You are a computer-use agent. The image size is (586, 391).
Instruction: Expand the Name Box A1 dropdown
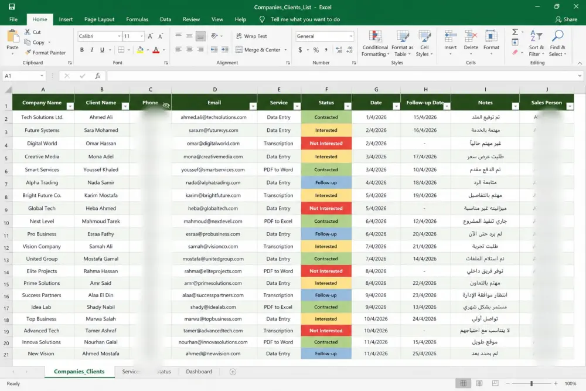(x=42, y=76)
